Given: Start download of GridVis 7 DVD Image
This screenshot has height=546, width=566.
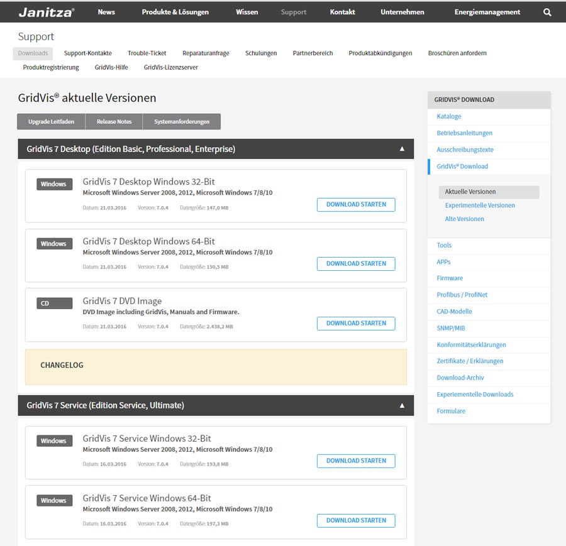Looking at the screenshot, I should click(356, 323).
